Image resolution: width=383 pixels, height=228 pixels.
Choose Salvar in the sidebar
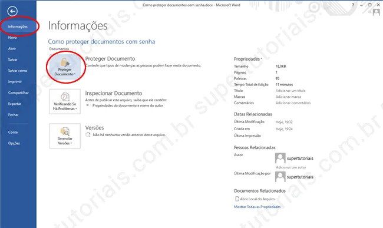[x=13, y=60]
